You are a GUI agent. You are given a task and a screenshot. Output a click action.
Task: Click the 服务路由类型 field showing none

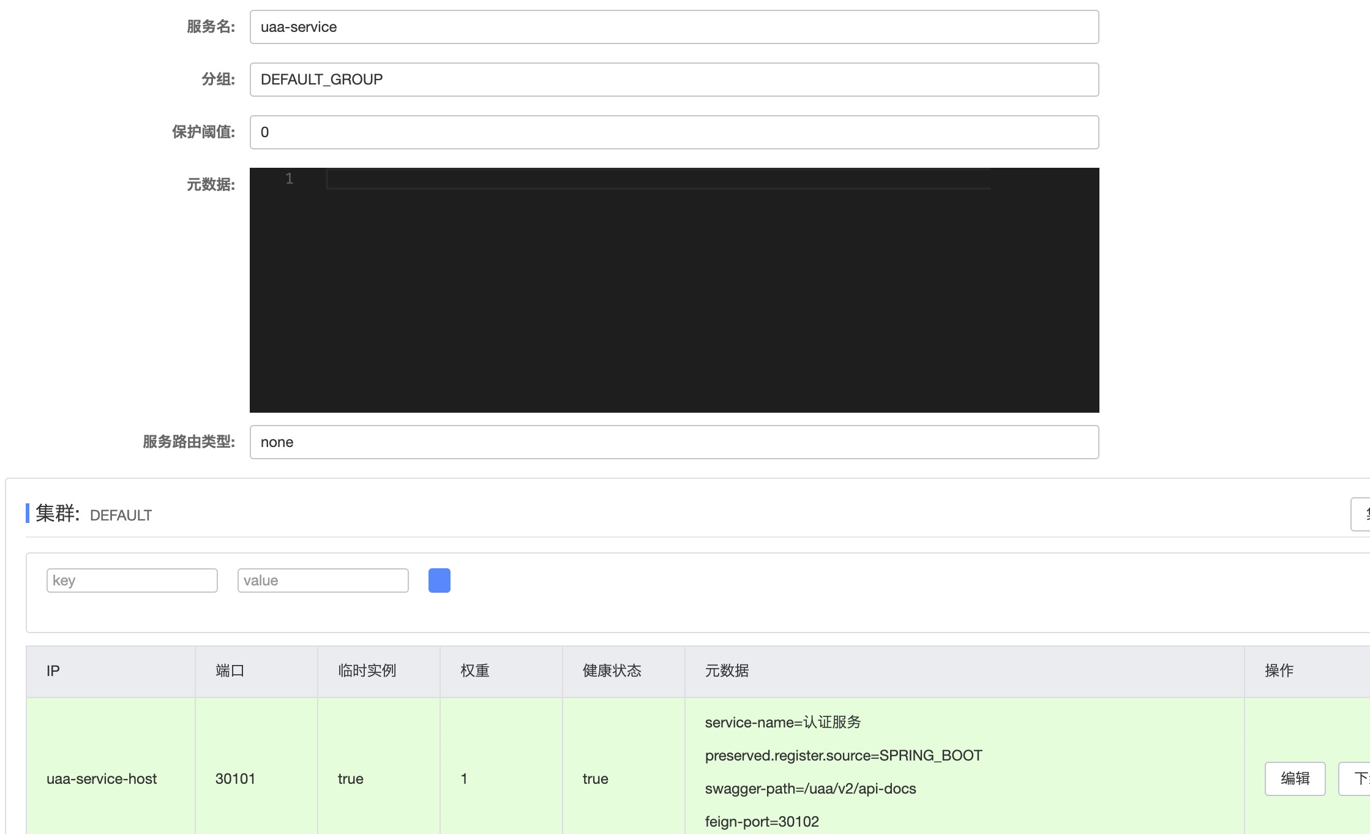[674, 442]
